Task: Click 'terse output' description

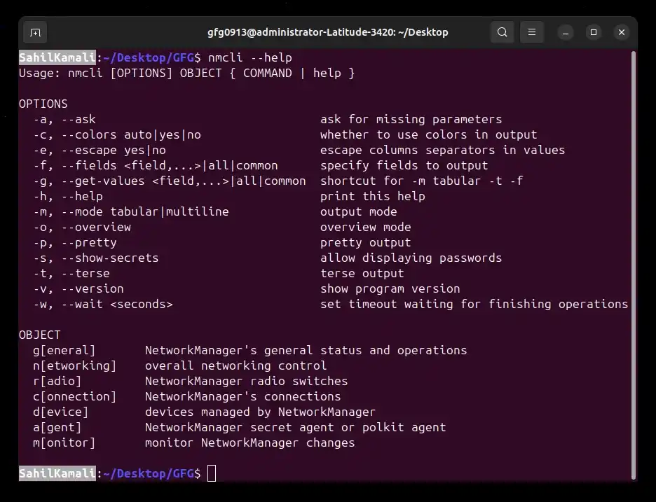Action: [x=362, y=273]
